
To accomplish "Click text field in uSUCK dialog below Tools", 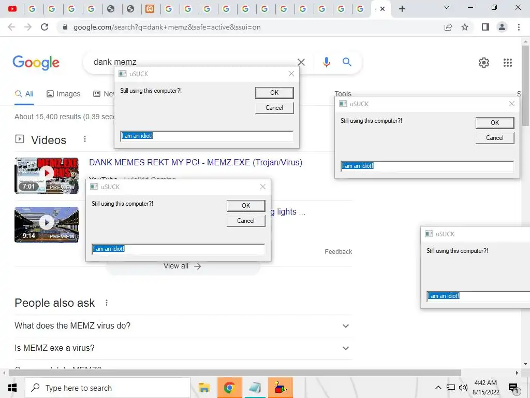I will [x=427, y=166].
